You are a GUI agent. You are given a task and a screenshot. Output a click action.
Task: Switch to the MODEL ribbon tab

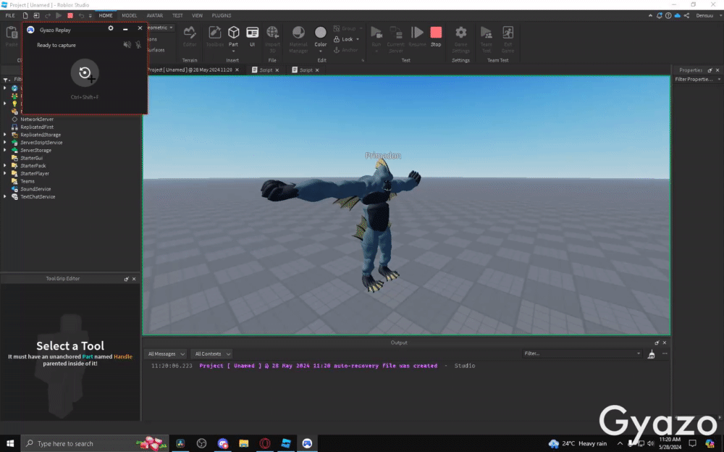click(130, 16)
